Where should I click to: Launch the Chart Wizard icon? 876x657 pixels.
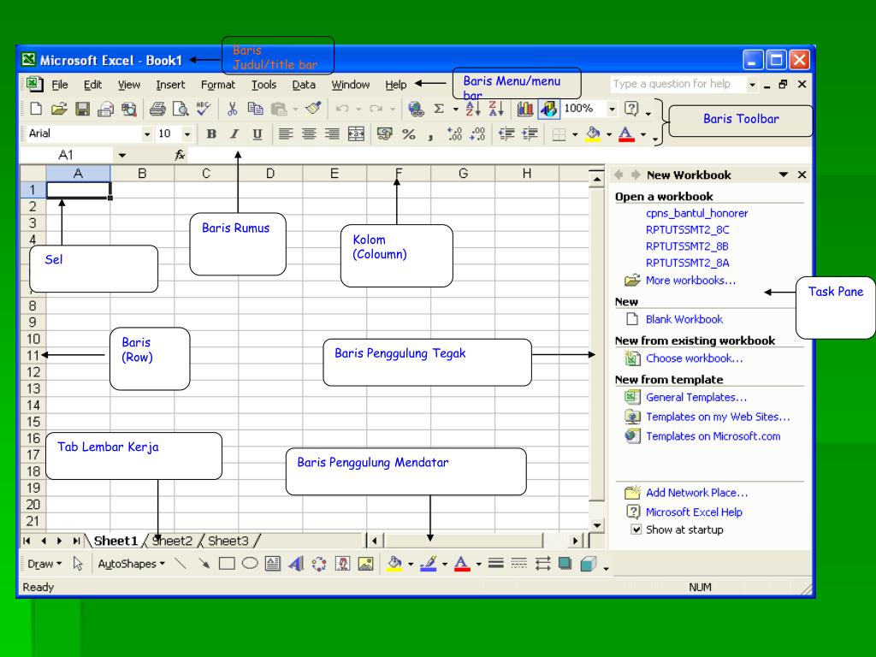point(524,109)
